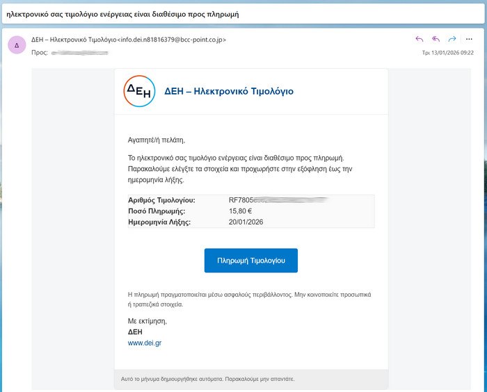Click the Αγαπητέ/ή πελάτη greeting text
The height and width of the screenshot is (392, 487).
(157, 140)
